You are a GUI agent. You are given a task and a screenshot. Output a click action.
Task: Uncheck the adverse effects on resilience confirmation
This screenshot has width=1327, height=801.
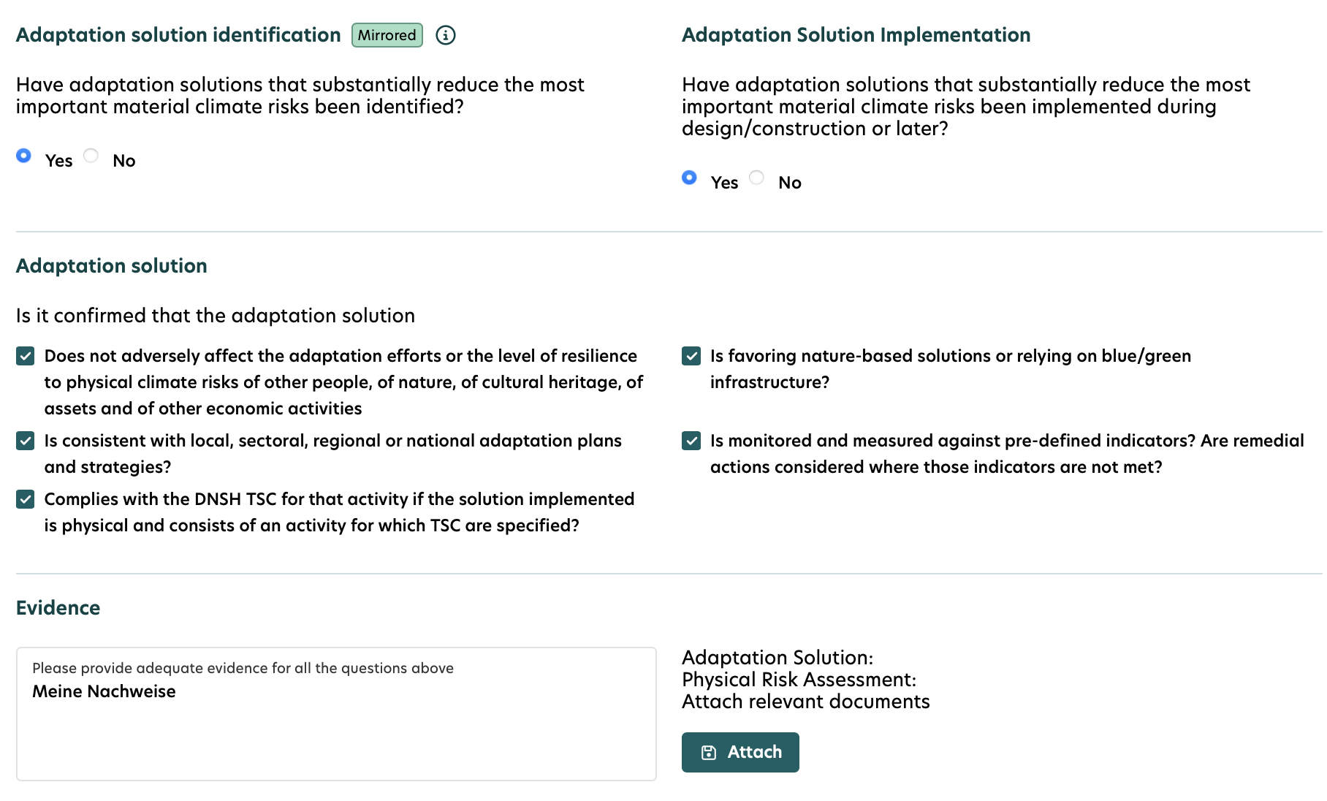click(x=25, y=356)
